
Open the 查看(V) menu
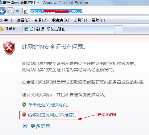(41, 20)
